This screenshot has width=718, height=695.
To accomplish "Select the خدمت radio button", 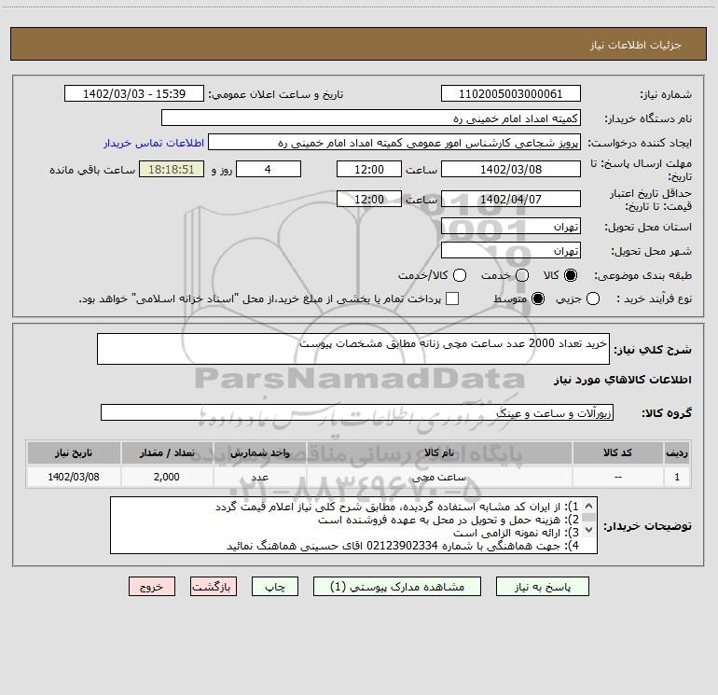I will point(522,275).
